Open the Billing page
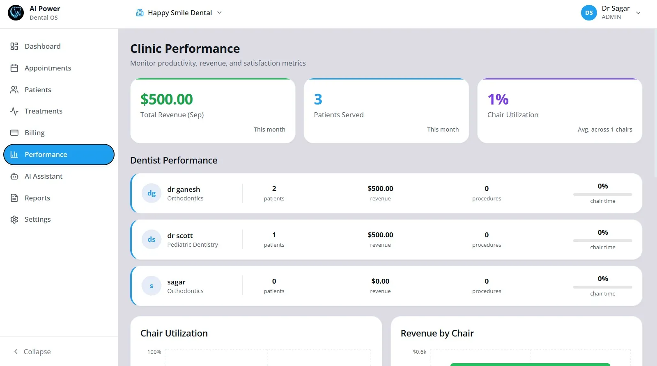The image size is (657, 366). [59, 133]
